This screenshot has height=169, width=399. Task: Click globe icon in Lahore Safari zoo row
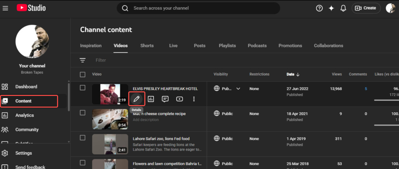pos(216,138)
